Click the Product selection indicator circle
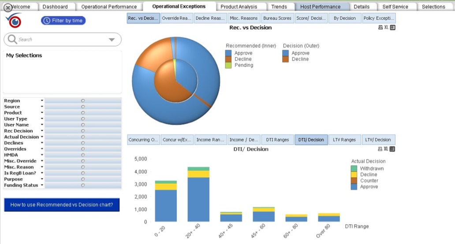 pyautogui.click(x=83, y=113)
